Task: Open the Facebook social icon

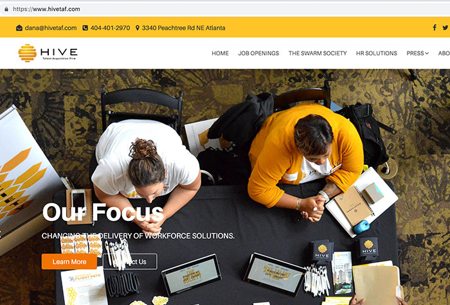Action: point(435,28)
